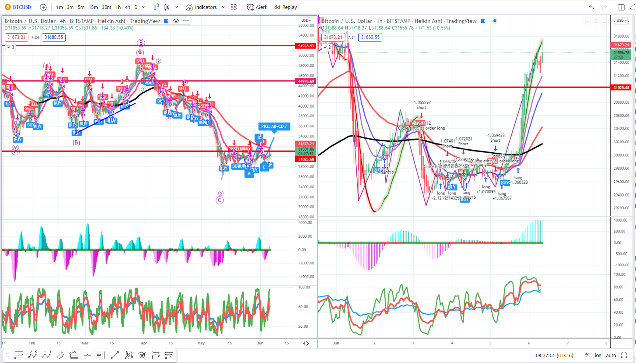Select the D daily timeframe
This screenshot has width=636, height=363.
click(136, 7)
